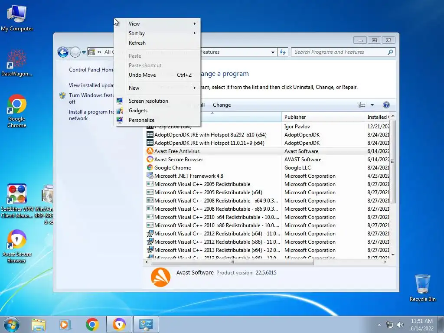444x333 pixels.
Task: Select Microsoft .NET Framework 4.8 row
Action: [267, 176]
